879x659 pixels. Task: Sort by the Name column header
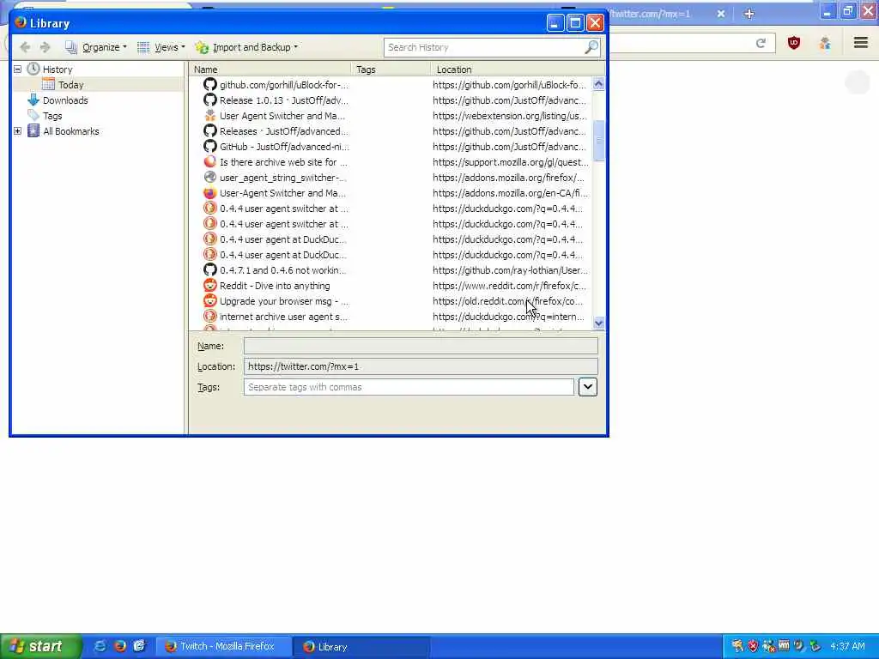pyautogui.click(x=269, y=70)
